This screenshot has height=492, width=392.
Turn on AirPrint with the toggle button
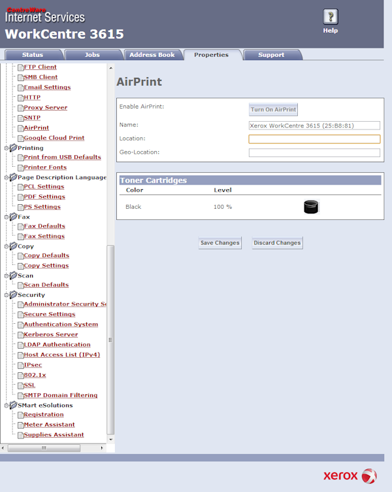[273, 110]
